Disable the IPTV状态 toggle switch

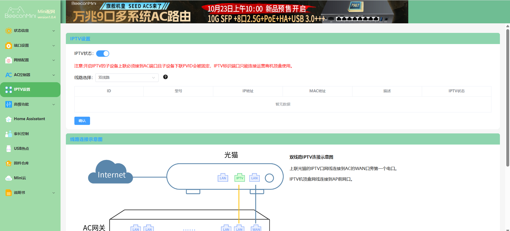(103, 54)
